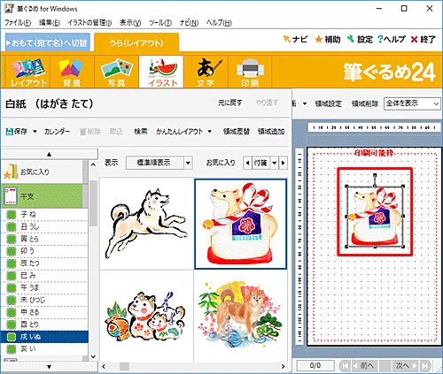Select the イラスト illustration tool

161,72
